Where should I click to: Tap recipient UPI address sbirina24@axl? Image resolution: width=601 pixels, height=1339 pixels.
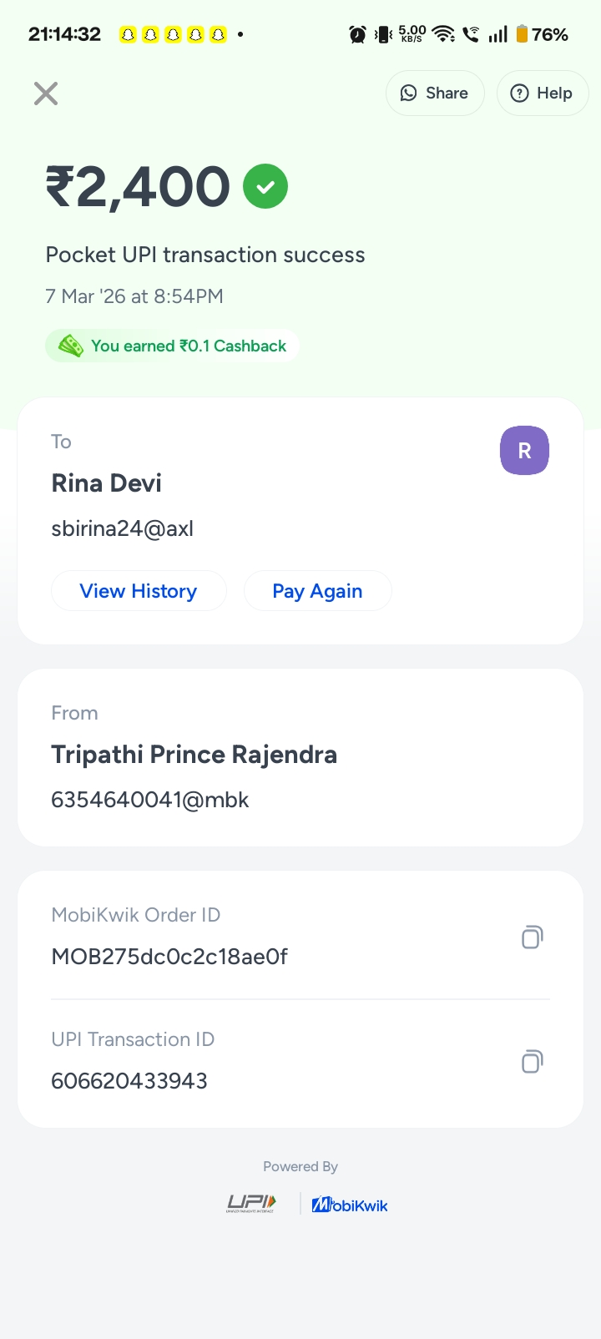coord(123,528)
